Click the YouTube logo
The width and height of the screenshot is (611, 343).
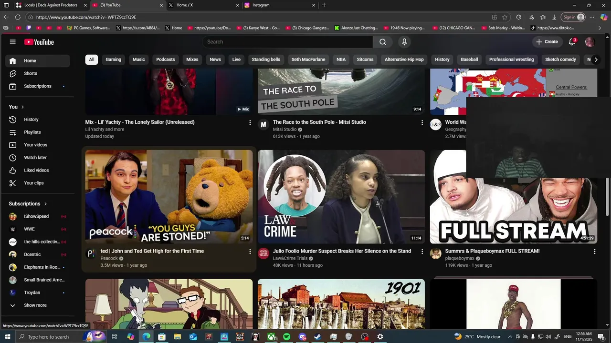tap(39, 42)
